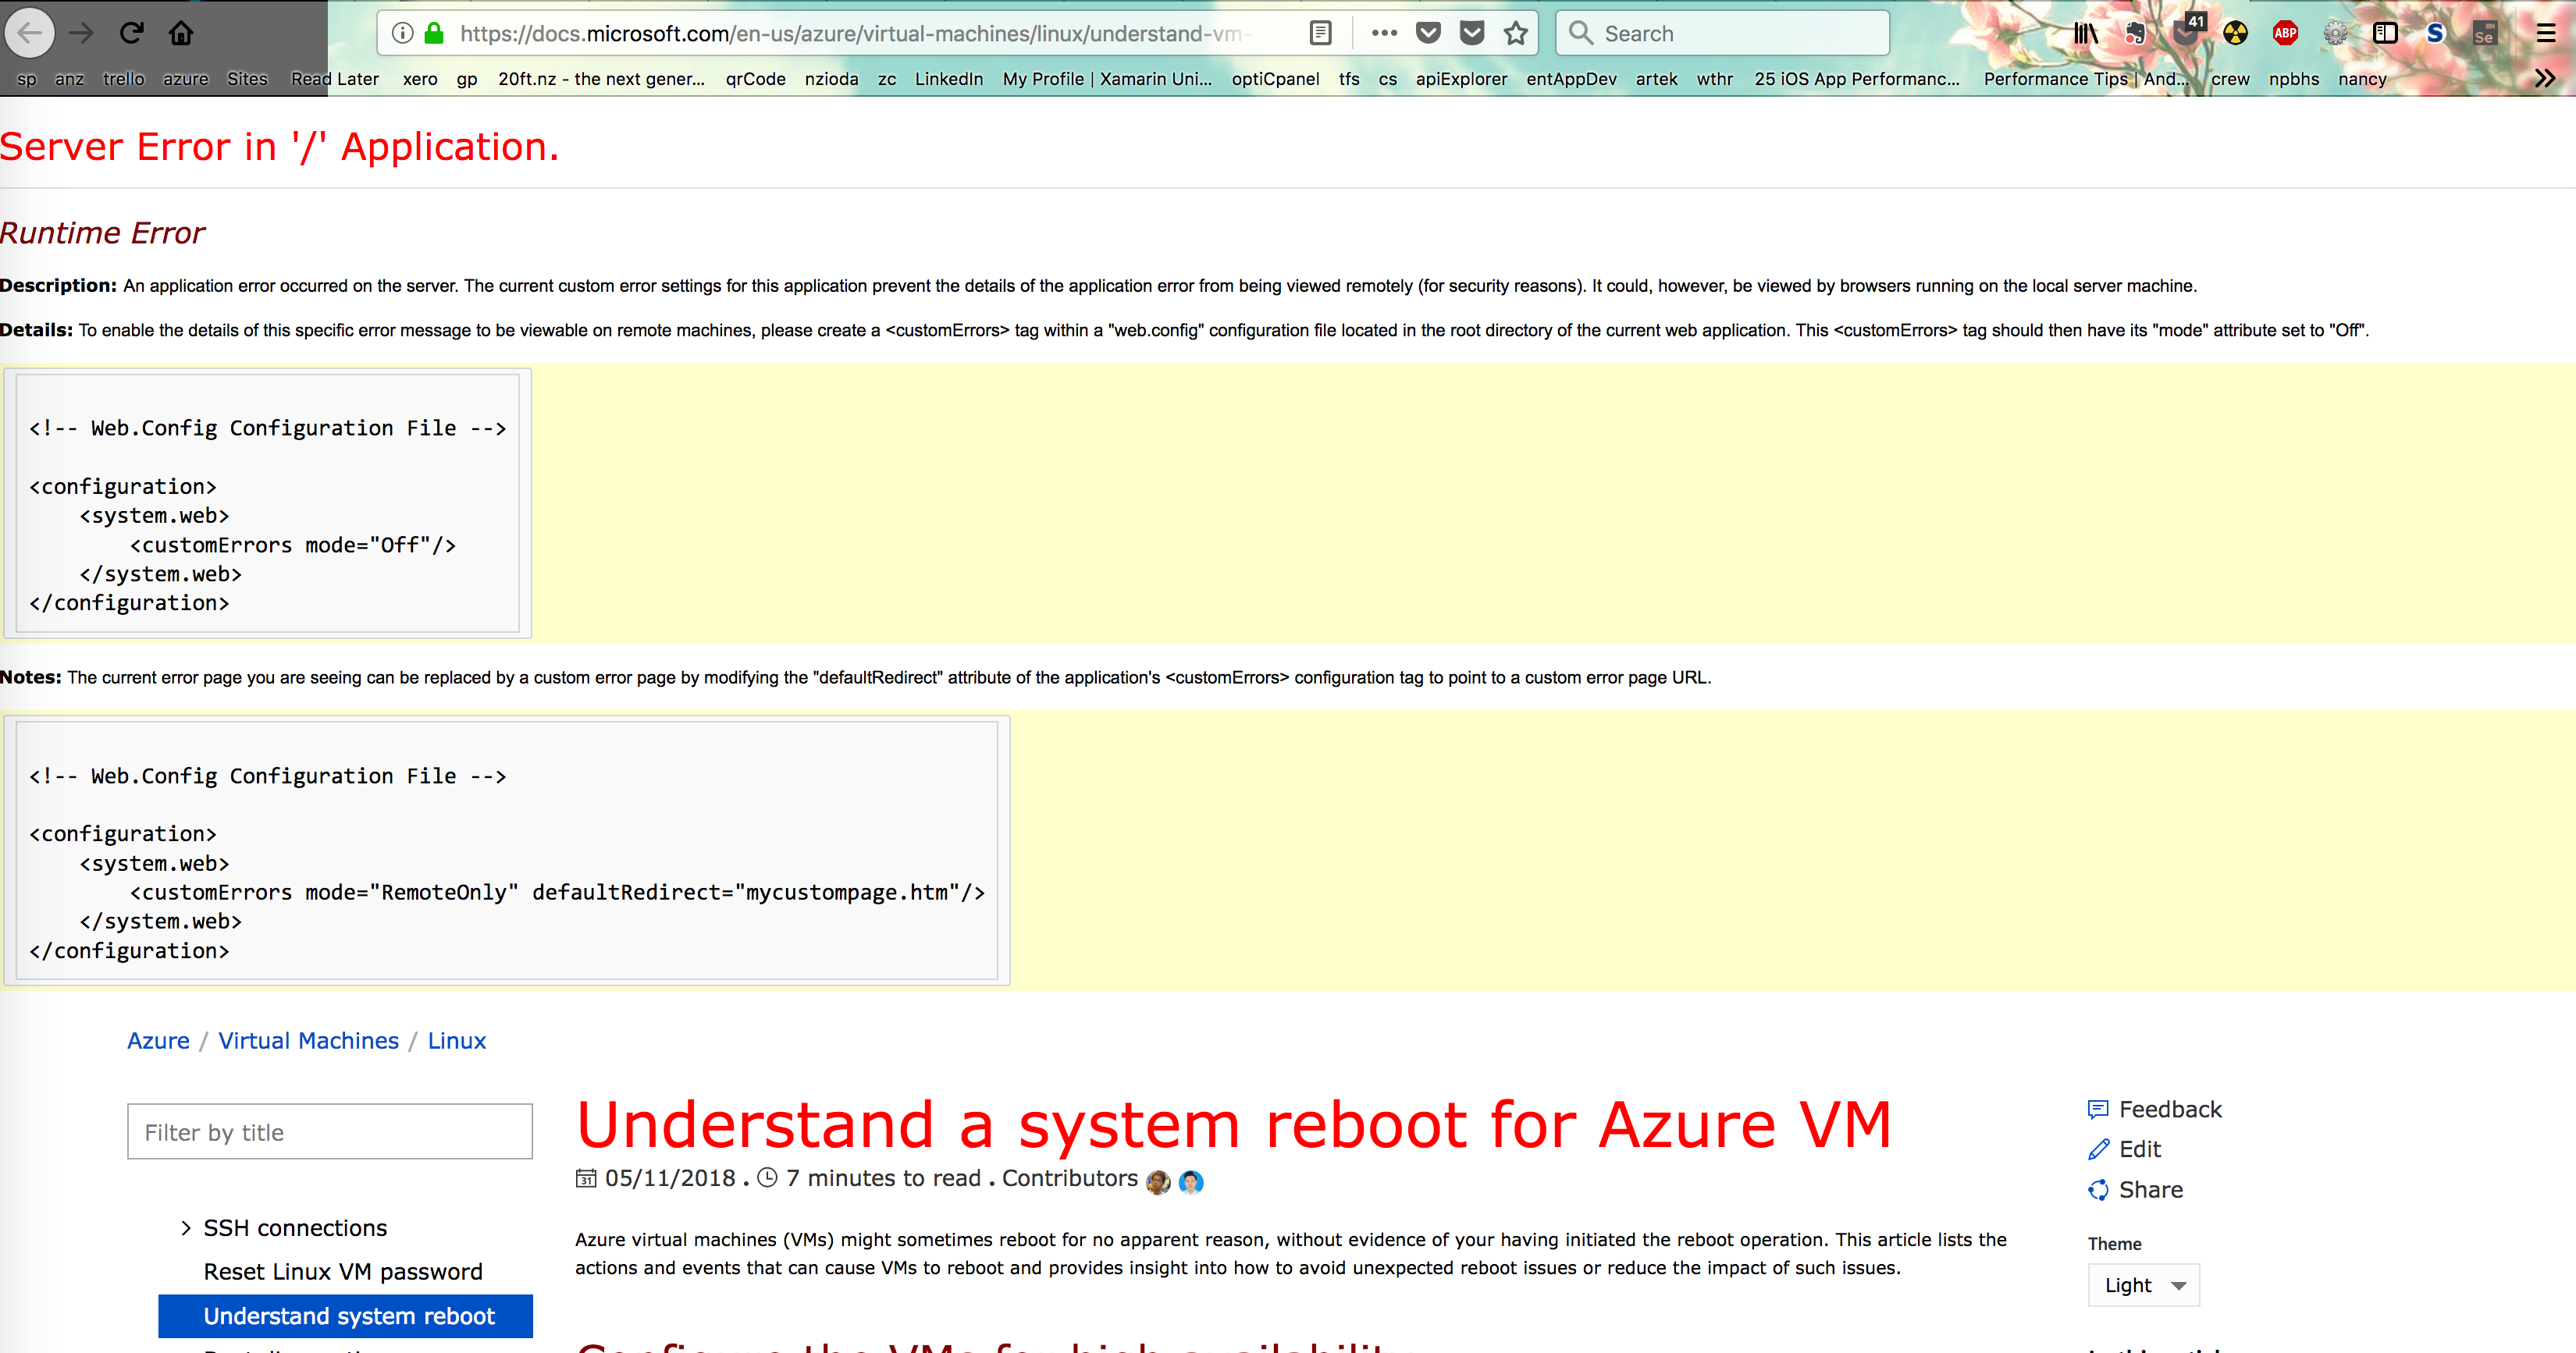Image resolution: width=2576 pixels, height=1353 pixels.
Task: Open Reader View for this page
Action: (x=1320, y=32)
